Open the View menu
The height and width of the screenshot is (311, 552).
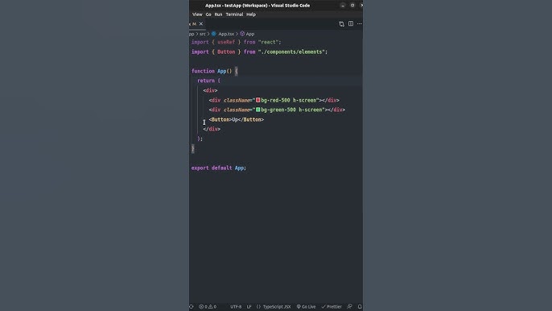[x=197, y=15]
